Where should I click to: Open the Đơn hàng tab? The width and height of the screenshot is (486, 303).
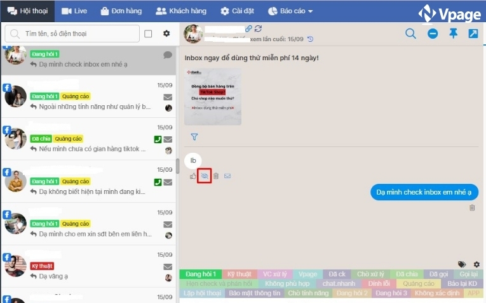pyautogui.click(x=121, y=11)
